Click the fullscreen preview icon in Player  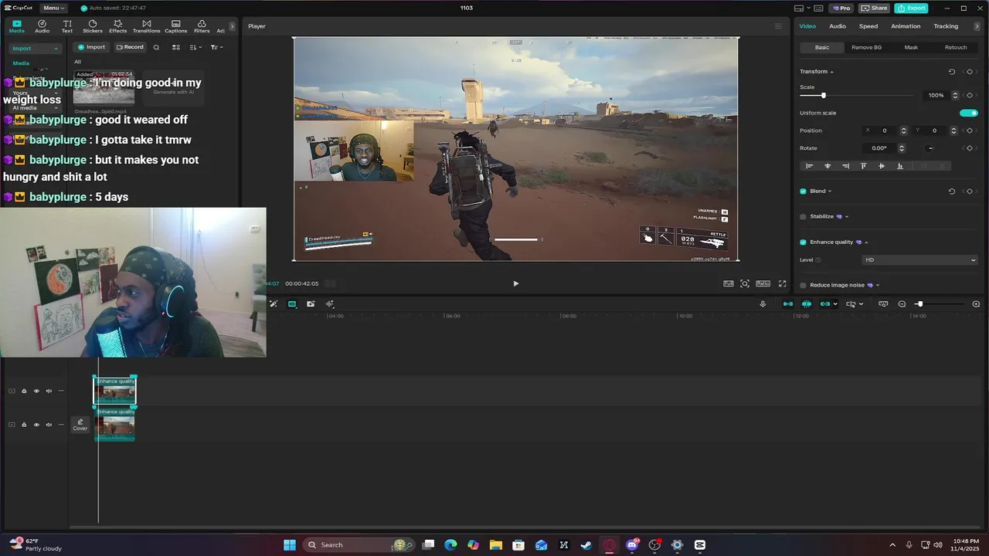coord(782,283)
